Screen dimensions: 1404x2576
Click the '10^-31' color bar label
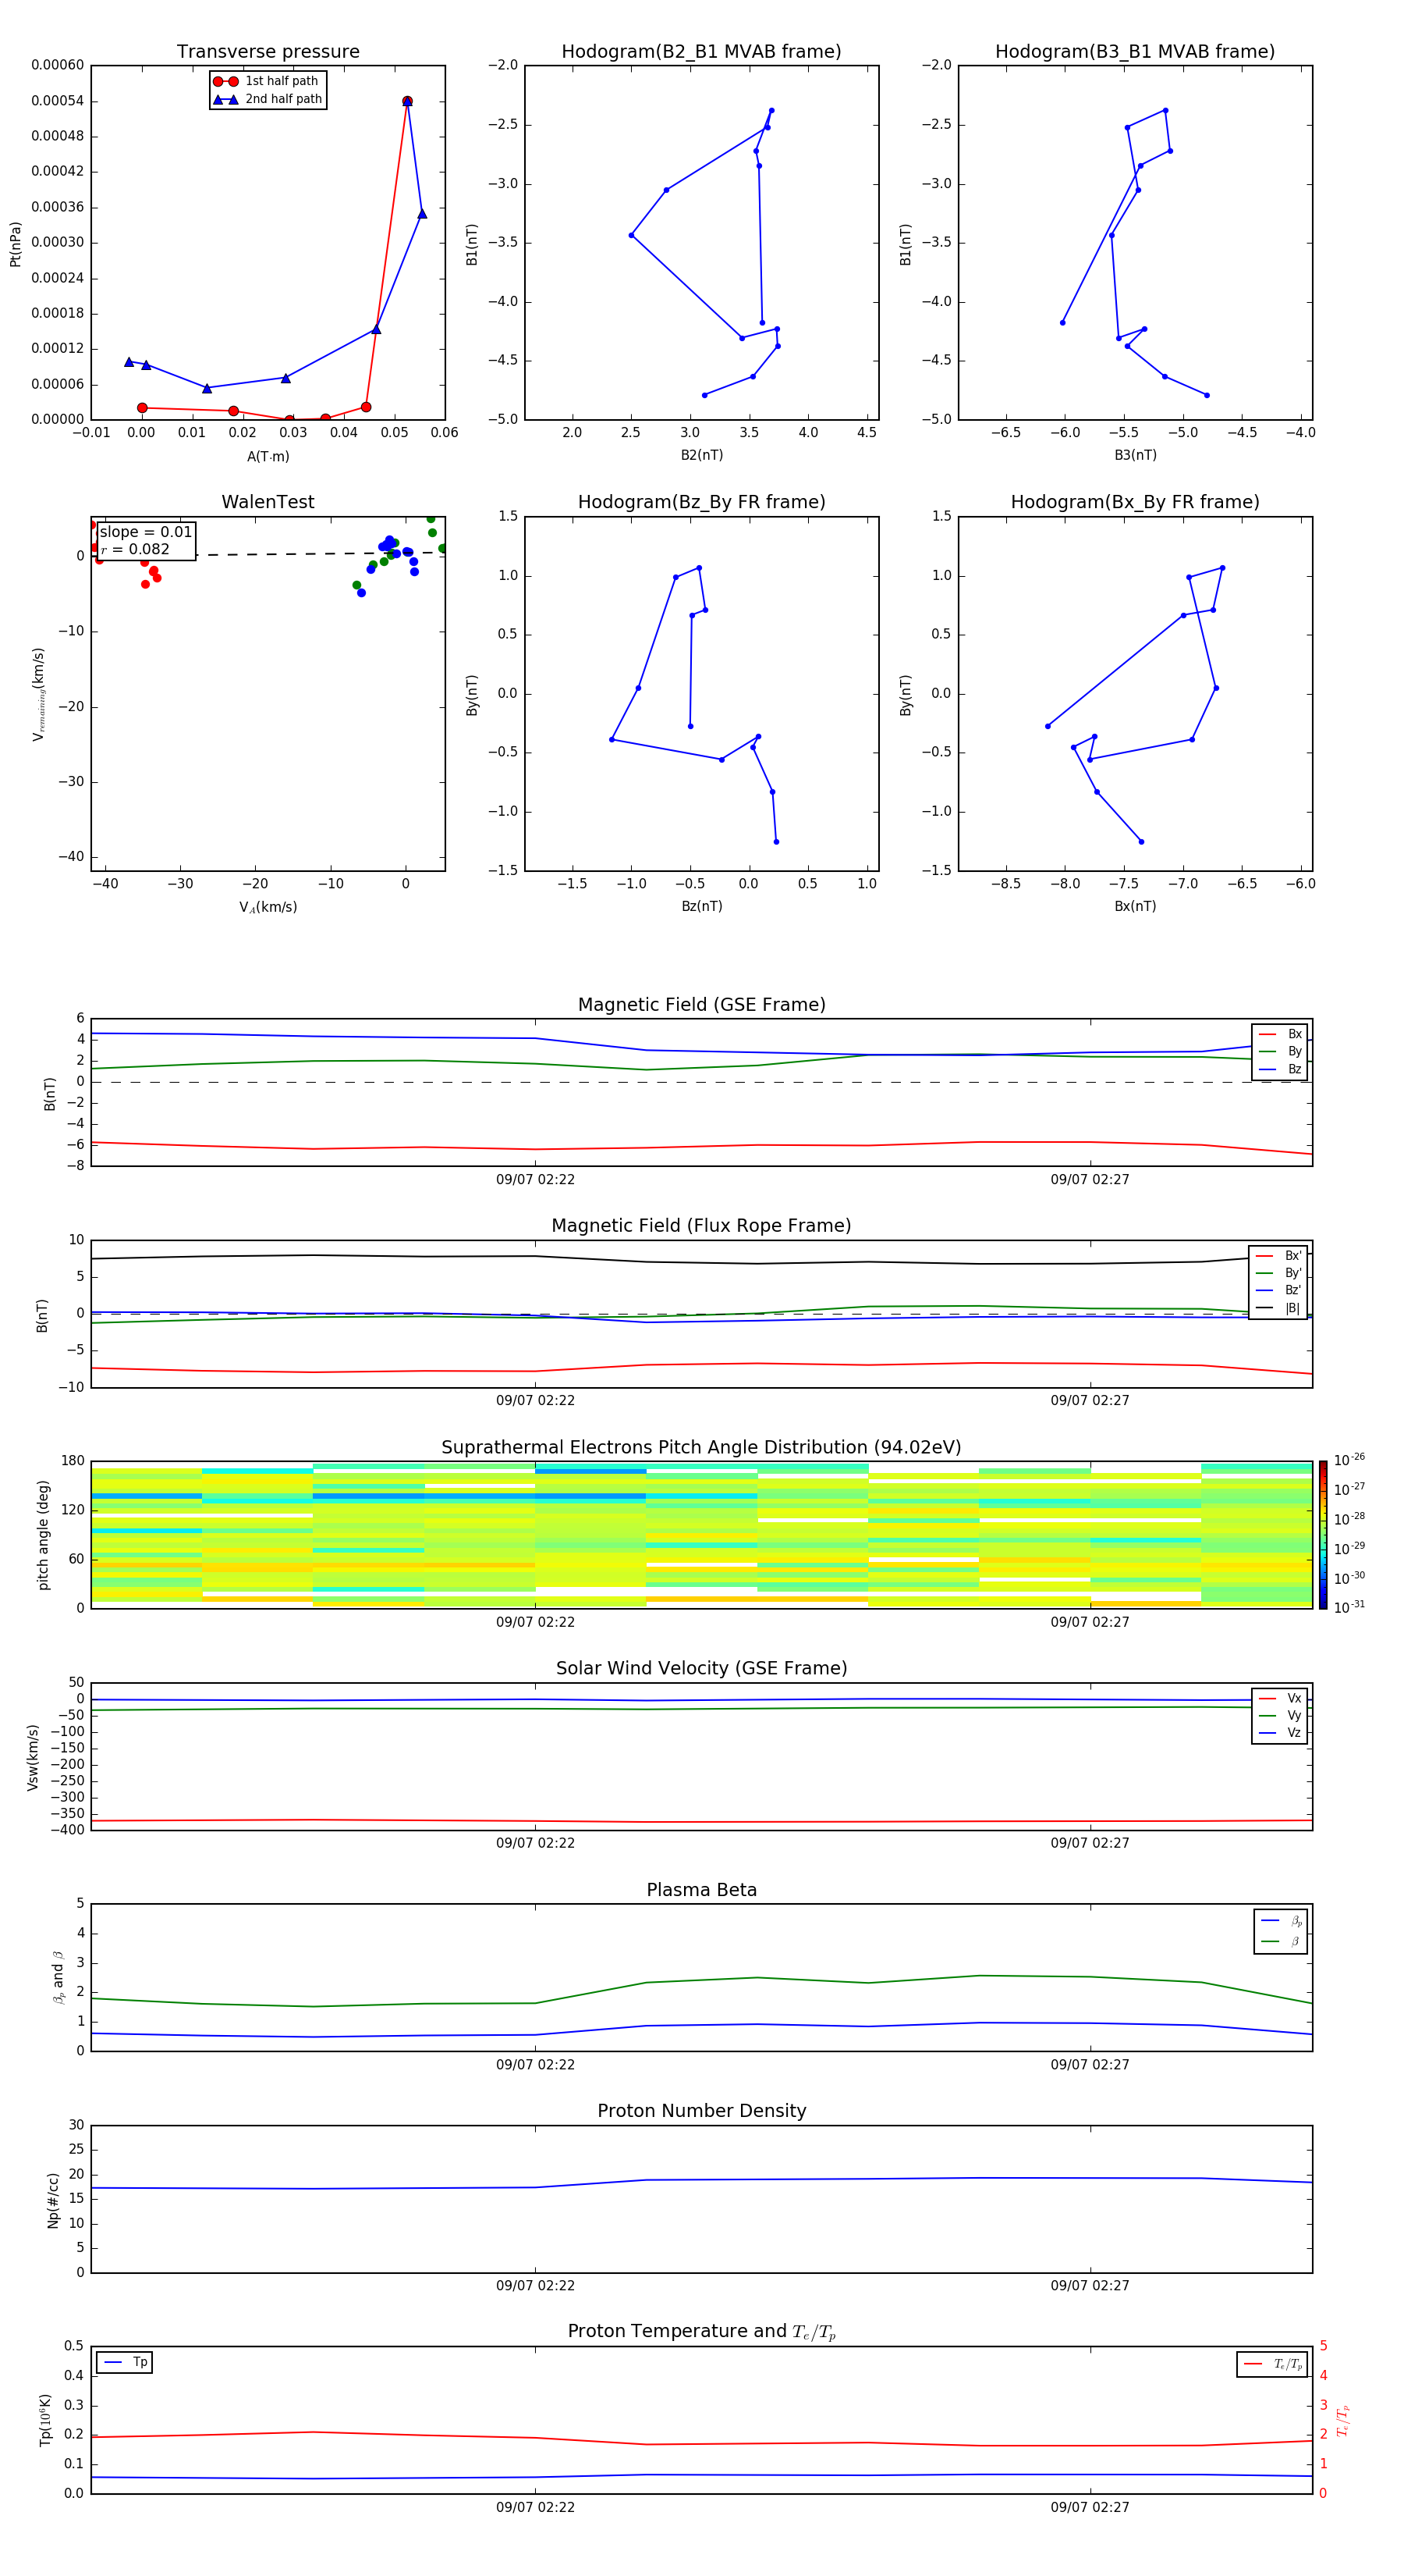click(x=1349, y=1607)
